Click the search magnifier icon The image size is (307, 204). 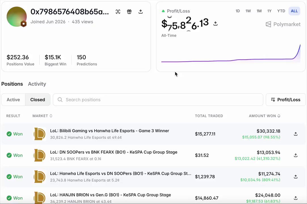[x=60, y=100]
